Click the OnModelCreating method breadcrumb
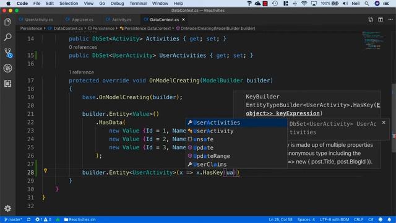 point(215,28)
